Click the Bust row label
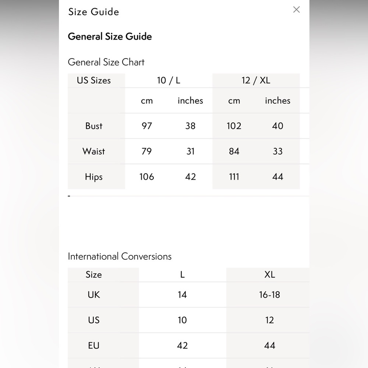The width and height of the screenshot is (368, 368). pyautogui.click(x=94, y=126)
